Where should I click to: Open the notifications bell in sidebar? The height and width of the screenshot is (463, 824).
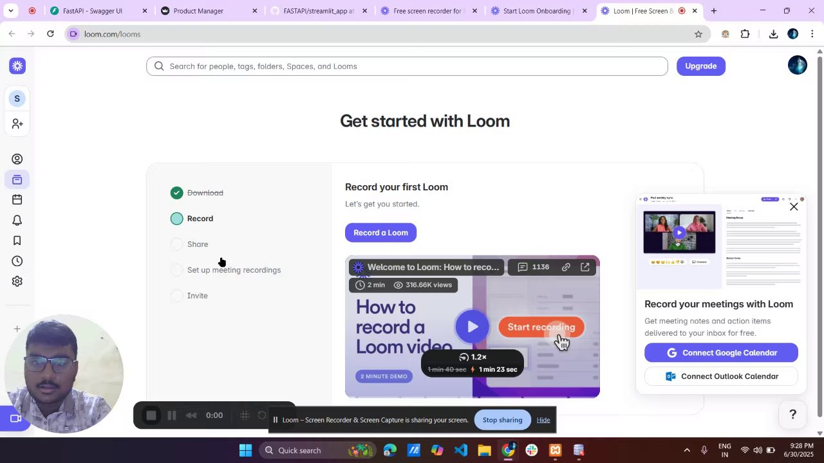pos(17,221)
